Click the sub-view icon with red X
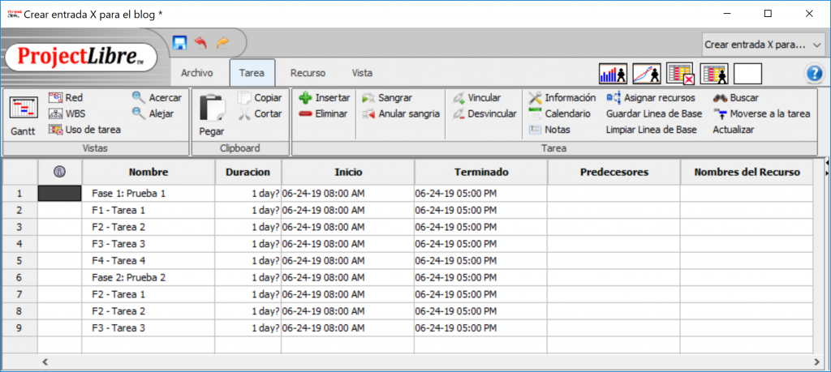Viewport: 831px width, 372px height. click(681, 74)
